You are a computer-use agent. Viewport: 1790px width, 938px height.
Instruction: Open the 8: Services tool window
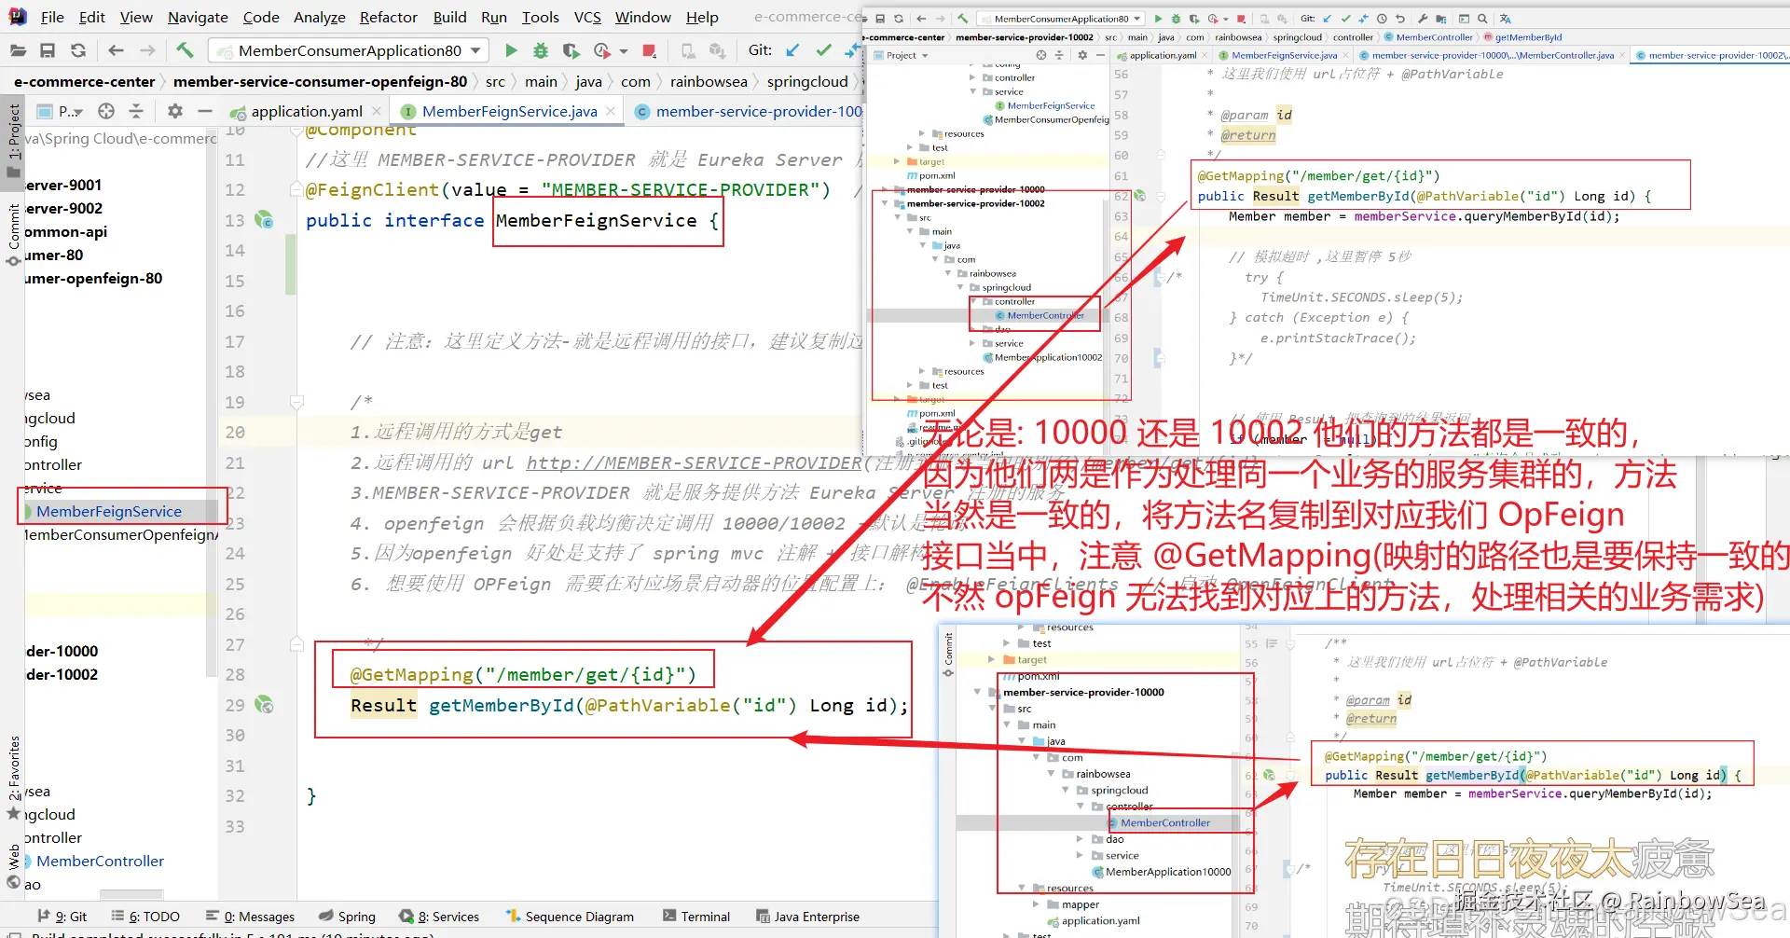(x=439, y=917)
